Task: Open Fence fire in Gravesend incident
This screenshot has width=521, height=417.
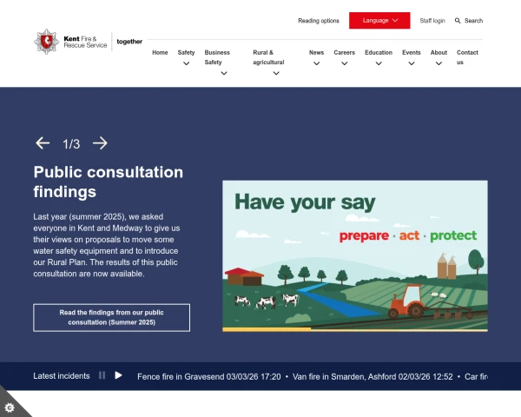Action: (209, 377)
